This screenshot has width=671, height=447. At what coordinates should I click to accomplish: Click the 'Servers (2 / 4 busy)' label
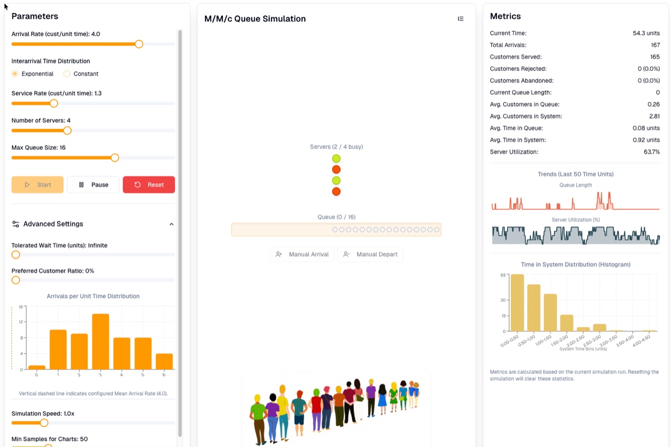336,147
